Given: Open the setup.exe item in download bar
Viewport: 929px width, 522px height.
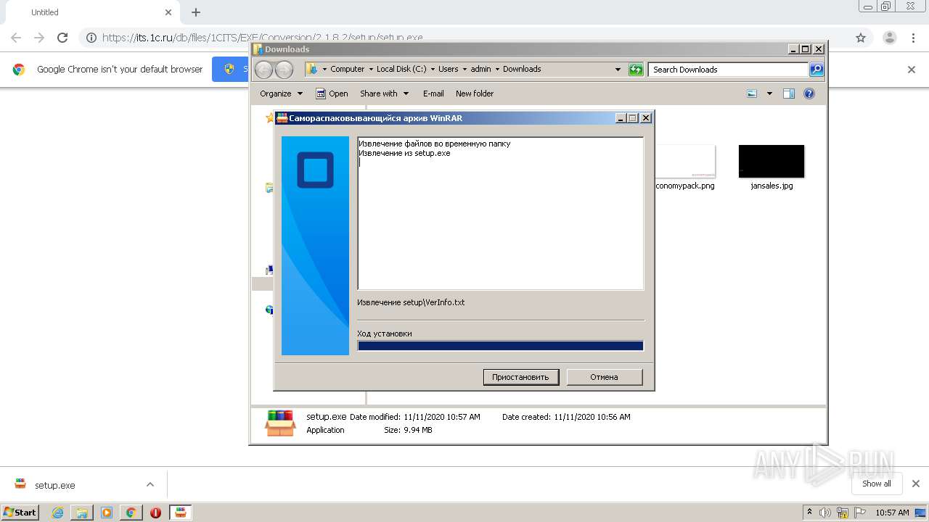Looking at the screenshot, I should 54,485.
